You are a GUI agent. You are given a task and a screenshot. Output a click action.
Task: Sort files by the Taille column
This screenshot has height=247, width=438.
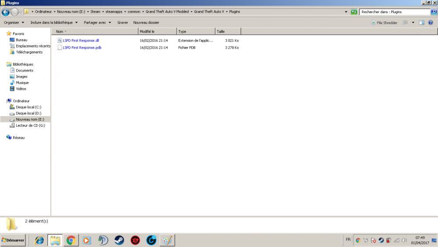tap(228, 31)
